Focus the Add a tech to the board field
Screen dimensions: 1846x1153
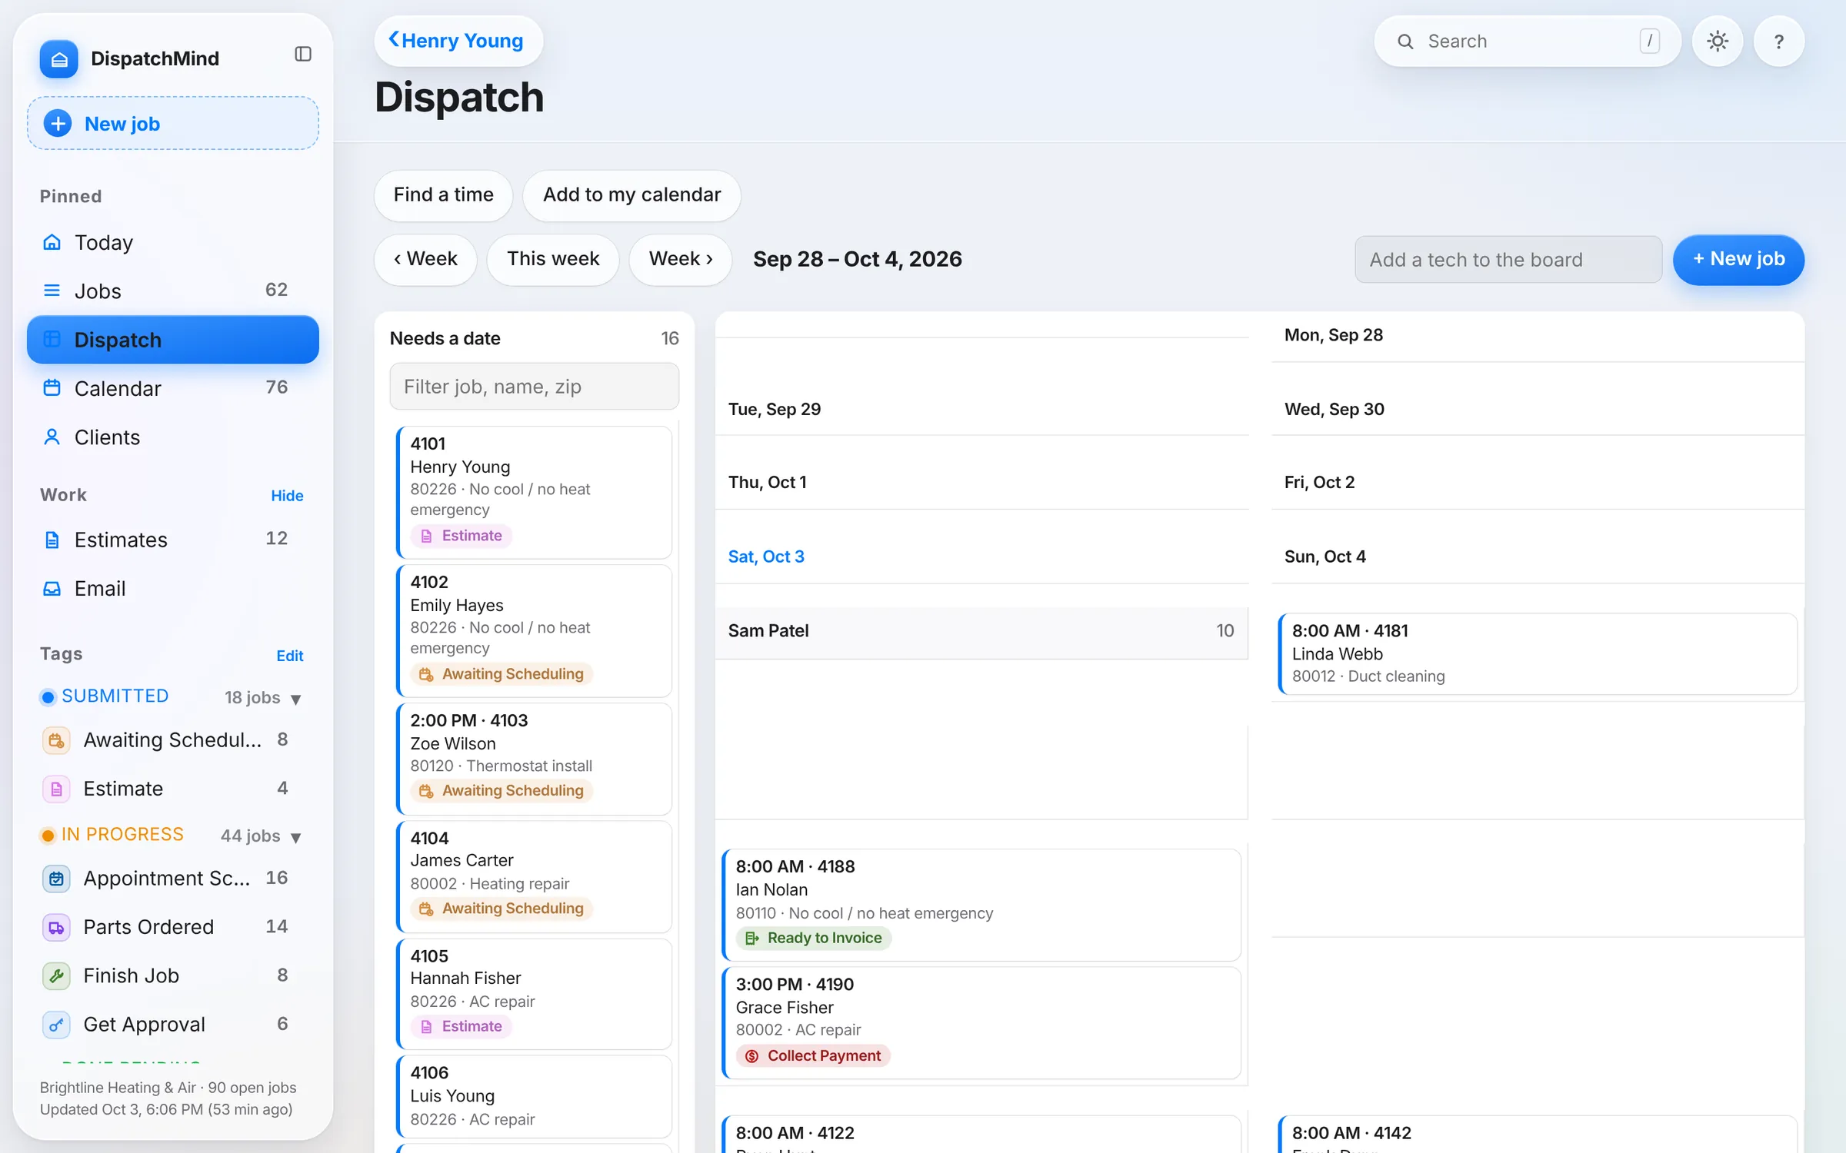point(1508,260)
